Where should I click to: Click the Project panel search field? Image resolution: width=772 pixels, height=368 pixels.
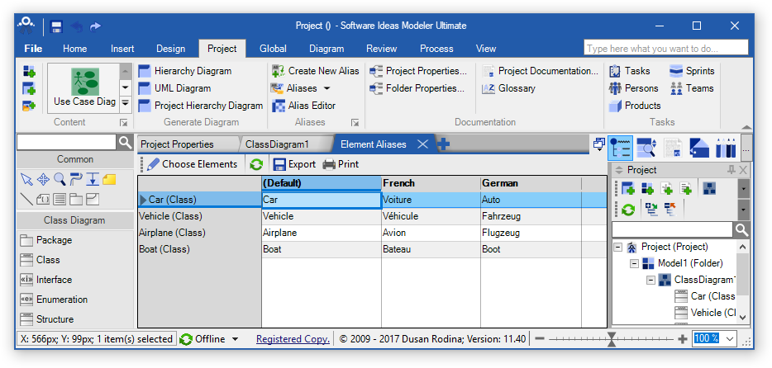pyautogui.click(x=673, y=229)
